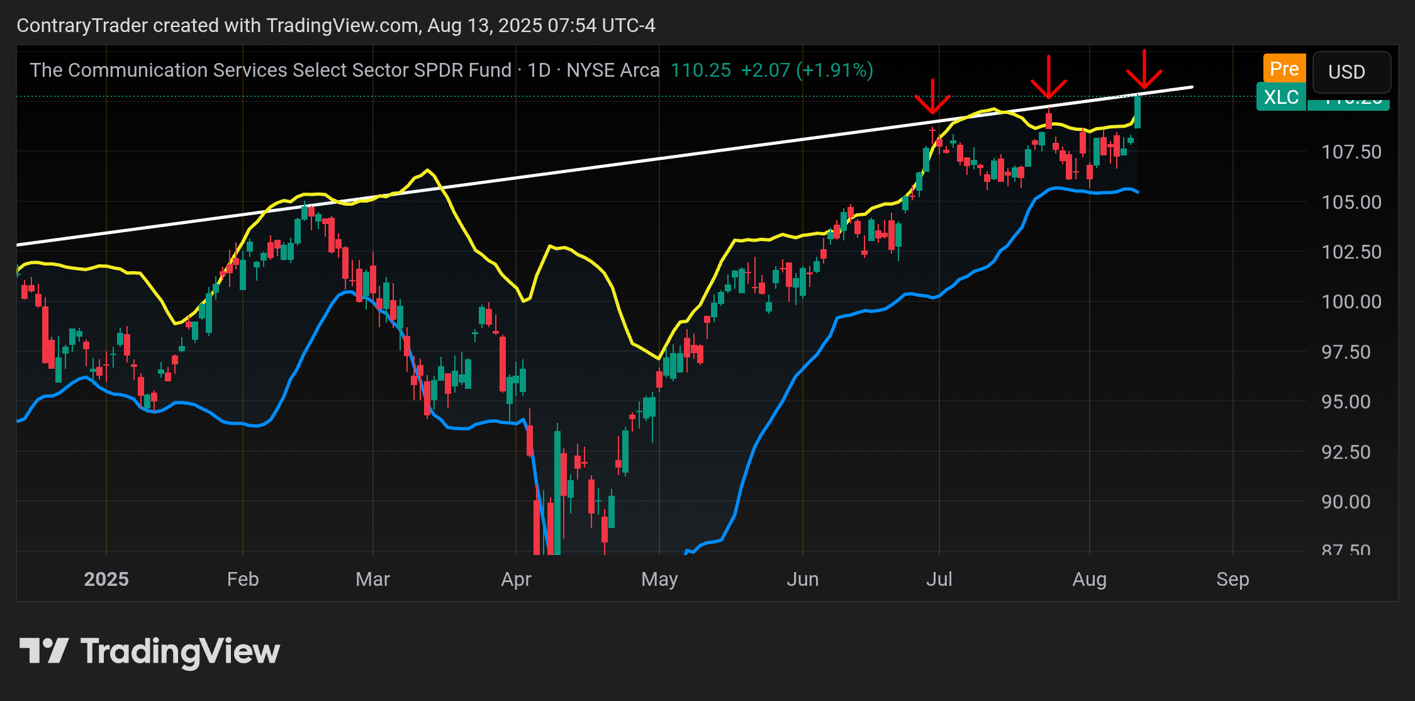Click the price value 110.25 in header
Viewport: 1415px width, 701px height.
700,70
